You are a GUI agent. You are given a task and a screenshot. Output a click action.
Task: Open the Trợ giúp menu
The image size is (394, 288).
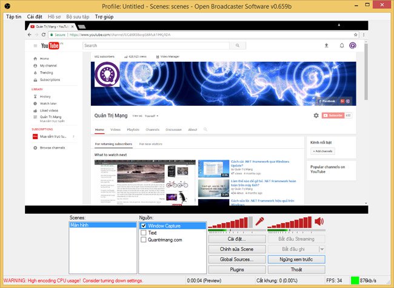[x=104, y=16]
